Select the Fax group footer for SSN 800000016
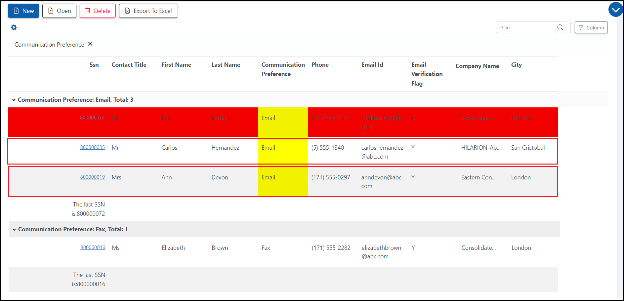This screenshot has width=624, height=301. click(x=89, y=280)
